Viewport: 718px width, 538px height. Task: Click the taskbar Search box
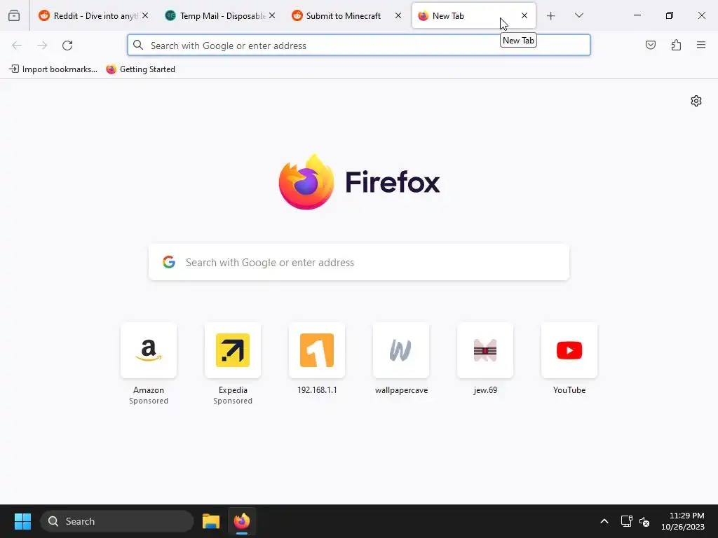[117, 521]
